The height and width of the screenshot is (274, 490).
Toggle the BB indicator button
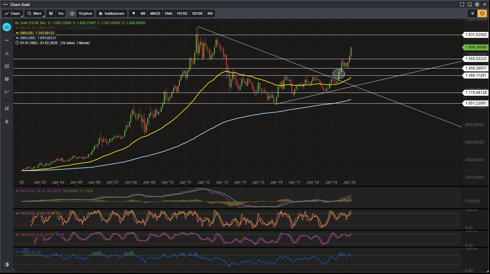click(143, 13)
